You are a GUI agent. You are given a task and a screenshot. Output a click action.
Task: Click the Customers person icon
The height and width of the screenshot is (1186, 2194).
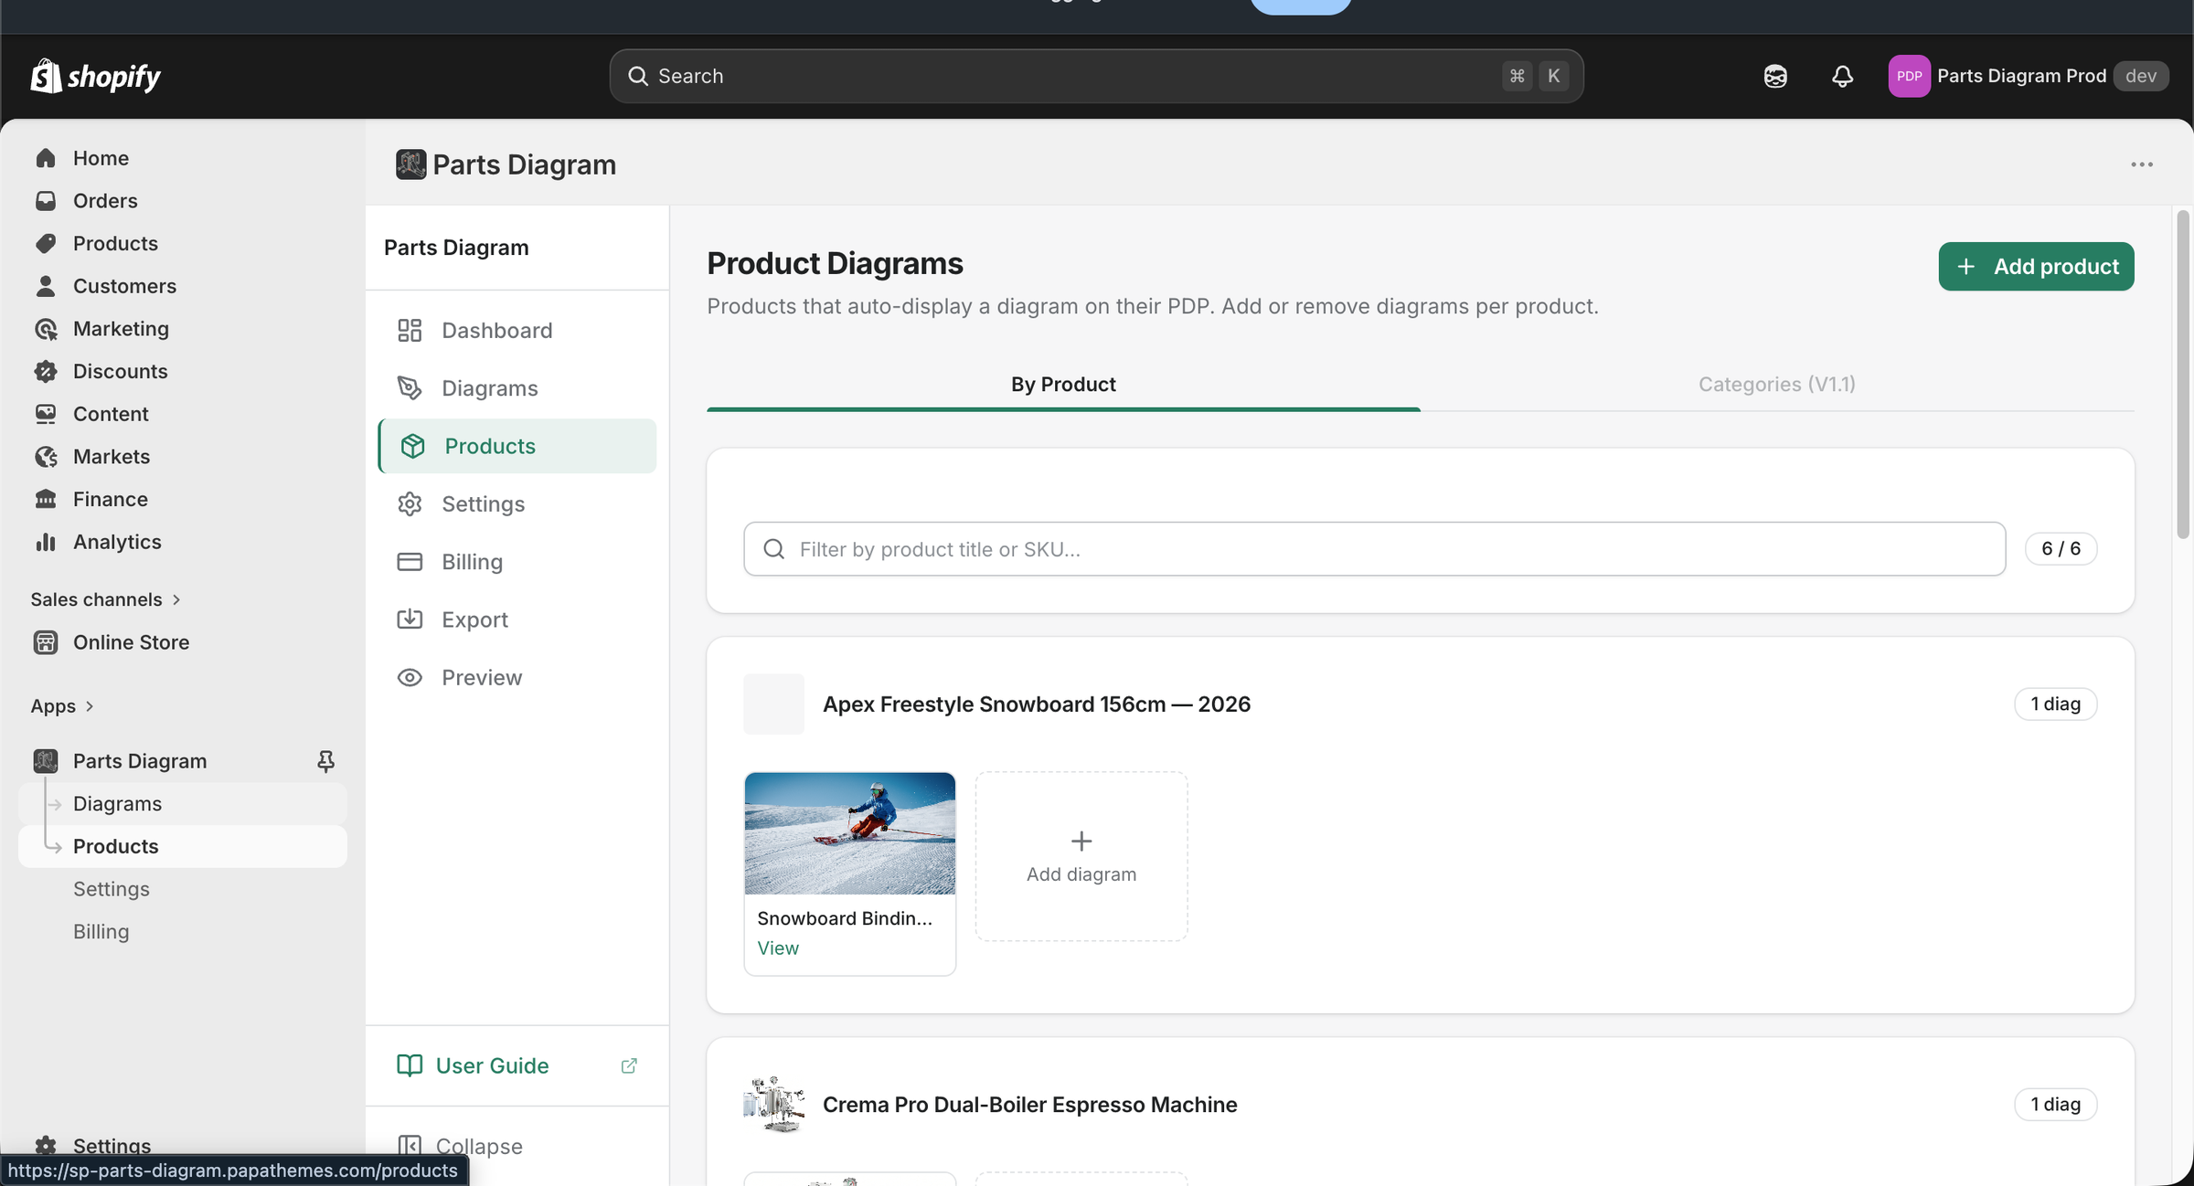(46, 286)
